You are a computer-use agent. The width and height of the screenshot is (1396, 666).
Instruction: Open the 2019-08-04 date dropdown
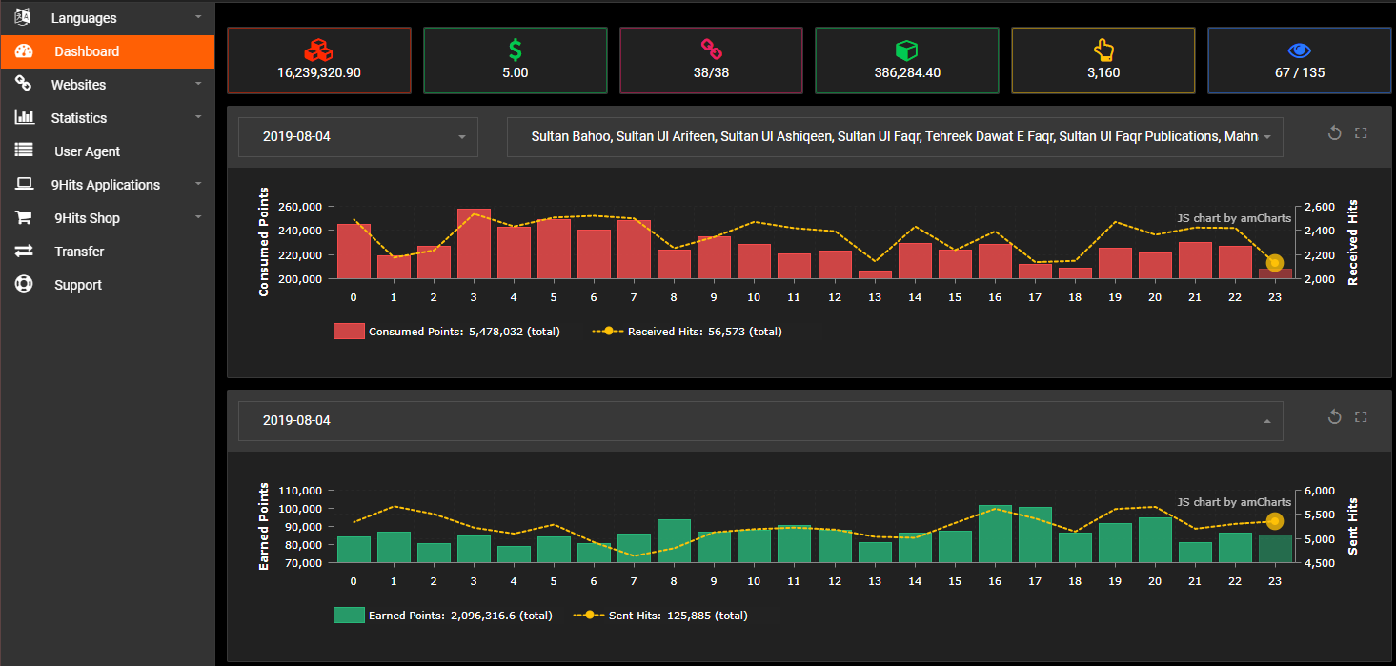(x=357, y=137)
